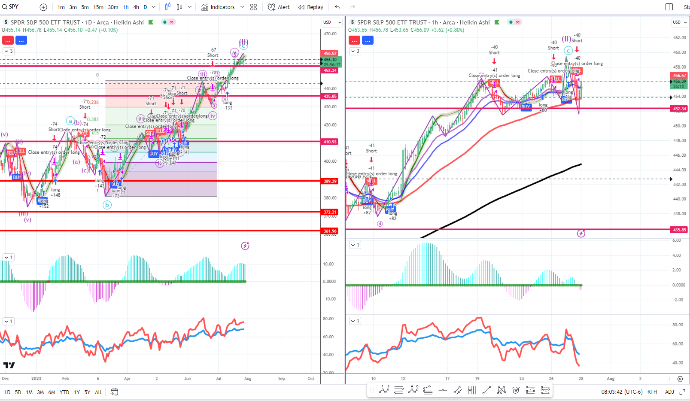Open USD currency dropdown on daily chart
690x401 pixels.
[x=332, y=22]
